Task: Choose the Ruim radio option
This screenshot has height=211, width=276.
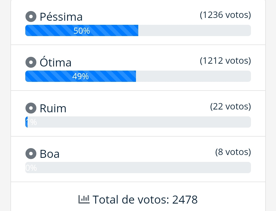Action: (31, 108)
